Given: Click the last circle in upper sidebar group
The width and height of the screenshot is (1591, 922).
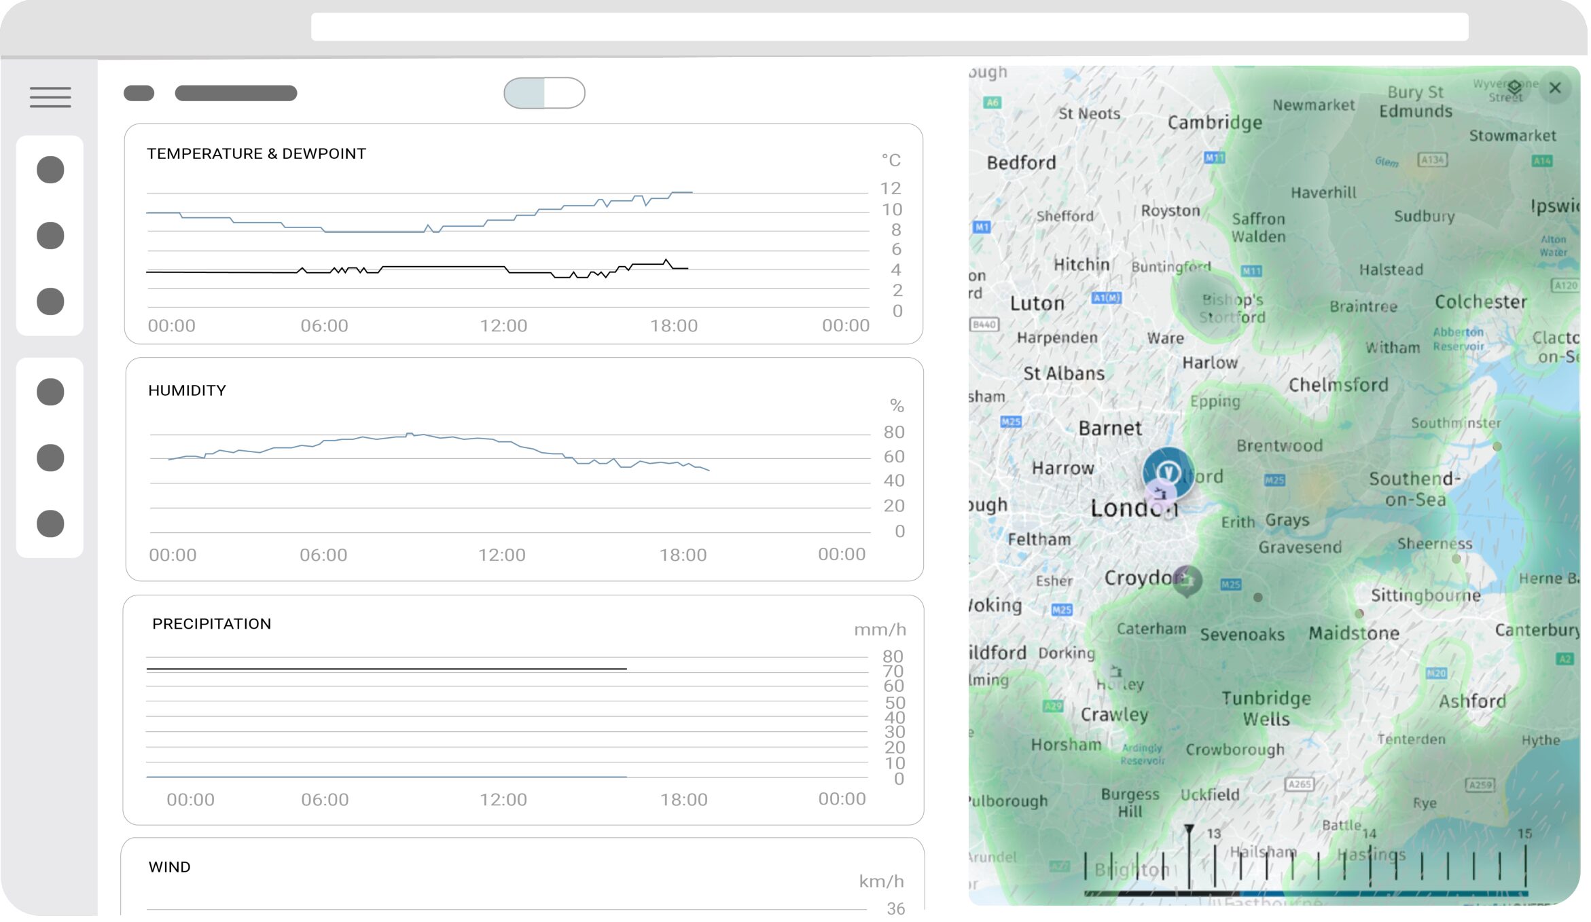Looking at the screenshot, I should tap(50, 301).
